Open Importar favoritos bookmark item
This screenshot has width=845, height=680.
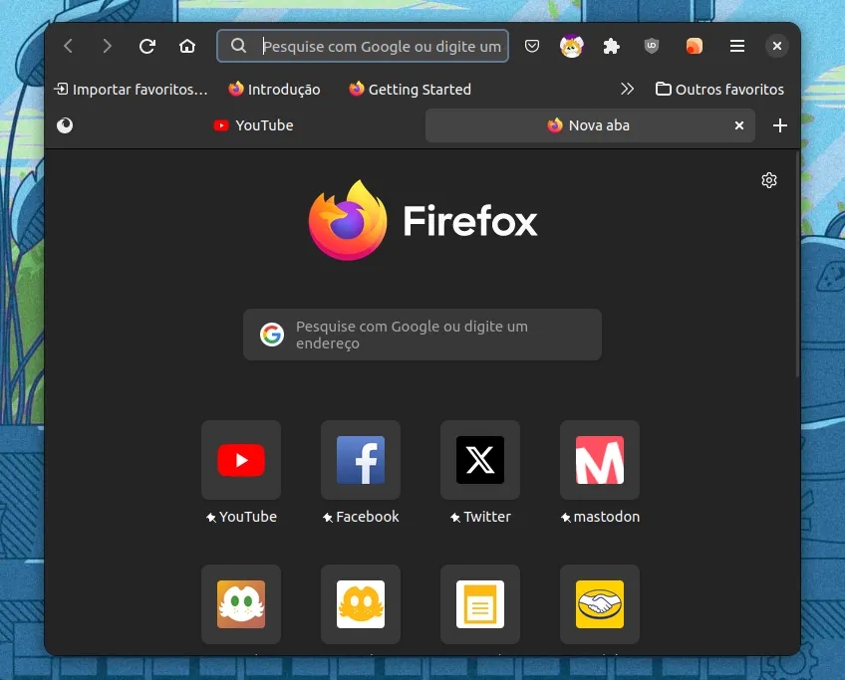pyautogui.click(x=131, y=90)
